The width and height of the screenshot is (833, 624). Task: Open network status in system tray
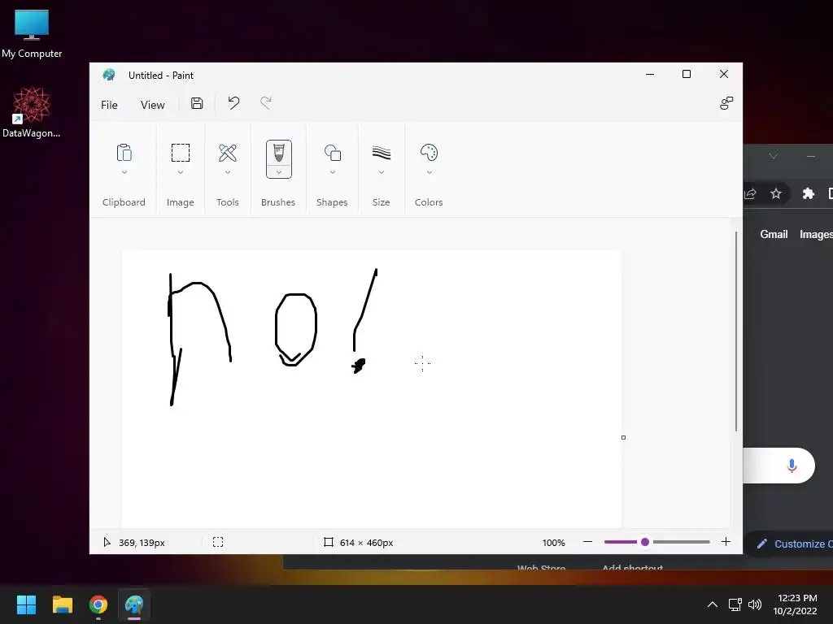pos(735,604)
